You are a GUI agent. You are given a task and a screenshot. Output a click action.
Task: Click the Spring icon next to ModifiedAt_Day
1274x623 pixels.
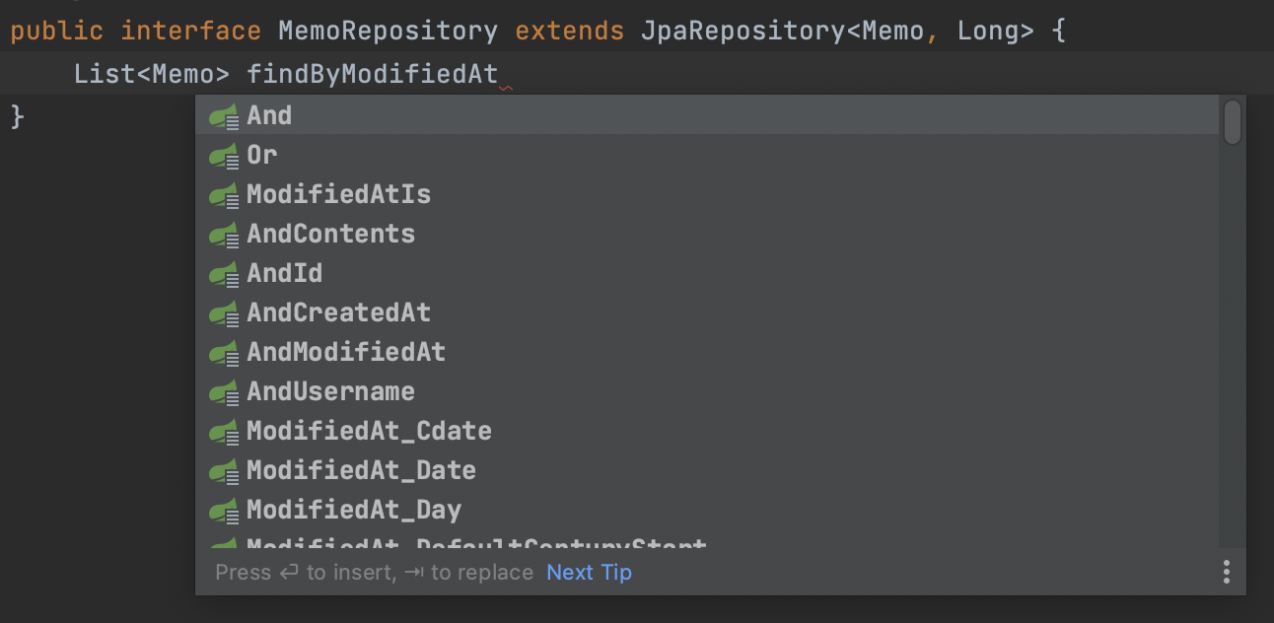224,511
